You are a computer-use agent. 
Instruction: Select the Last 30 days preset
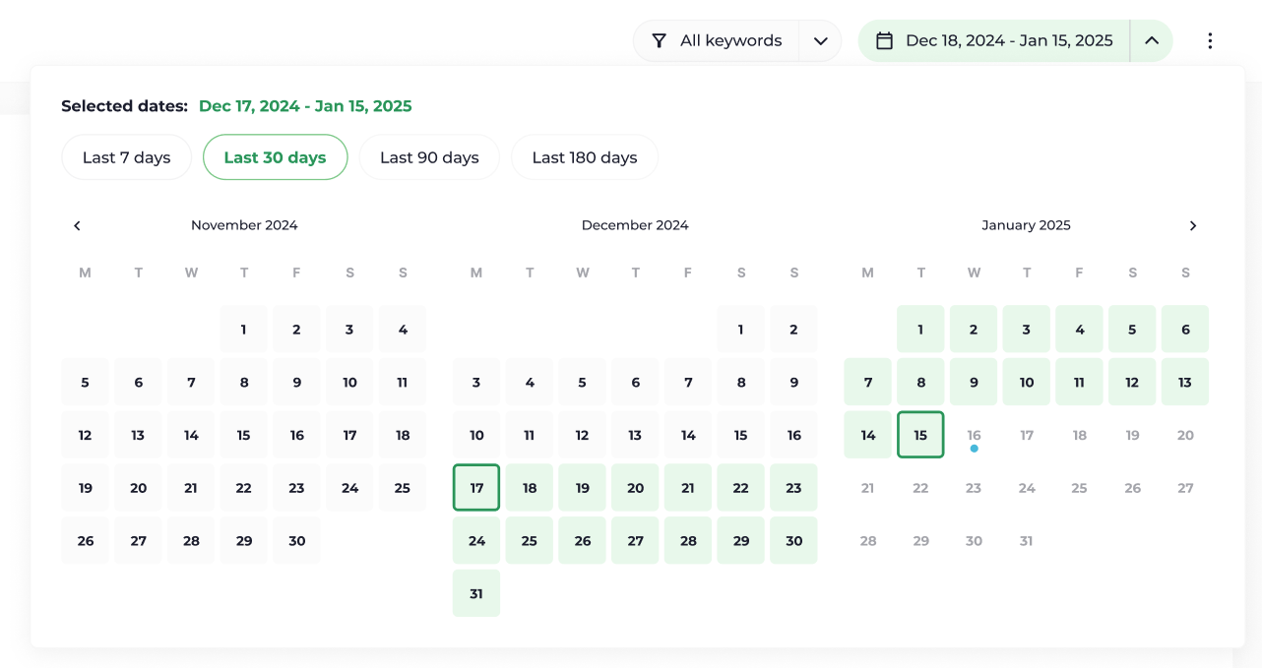pos(275,157)
